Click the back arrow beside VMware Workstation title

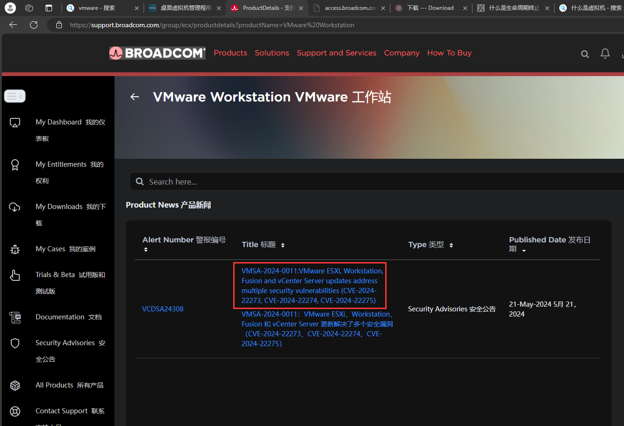pyautogui.click(x=135, y=97)
